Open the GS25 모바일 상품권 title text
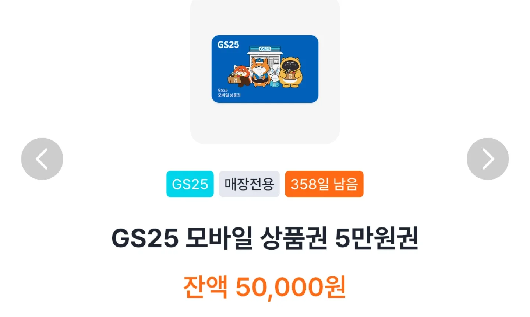This screenshot has height=317, width=530. (x=219, y=238)
